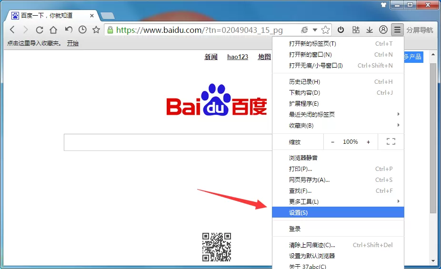Open the 地图 link
The width and height of the screenshot is (441, 269).
click(264, 57)
